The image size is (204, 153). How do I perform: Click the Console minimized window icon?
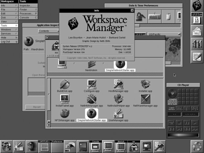click(96, 146)
